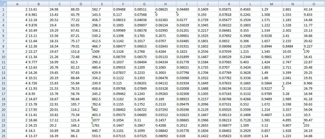Viewport: 325px width, 139px height.
Task: Select cell containing 0.7128
Action: [x=250, y=120]
